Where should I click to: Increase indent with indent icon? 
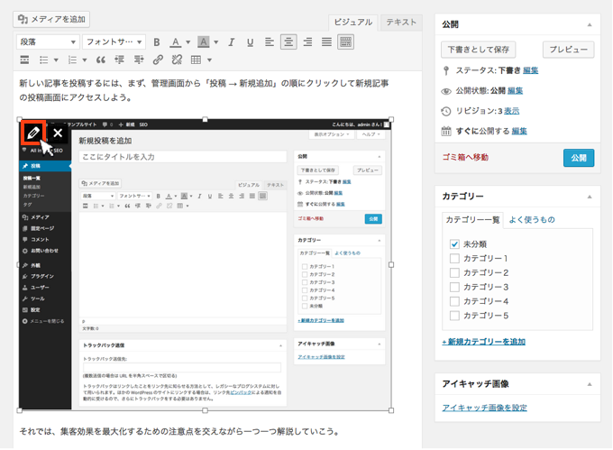139,60
